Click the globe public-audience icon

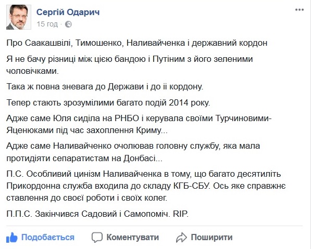pos(68,24)
